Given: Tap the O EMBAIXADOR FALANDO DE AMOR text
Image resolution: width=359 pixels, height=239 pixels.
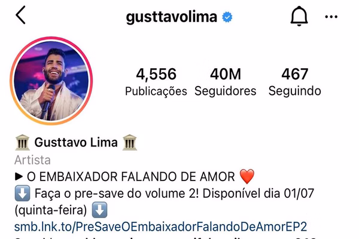Looking at the screenshot, I should (x=130, y=177).
